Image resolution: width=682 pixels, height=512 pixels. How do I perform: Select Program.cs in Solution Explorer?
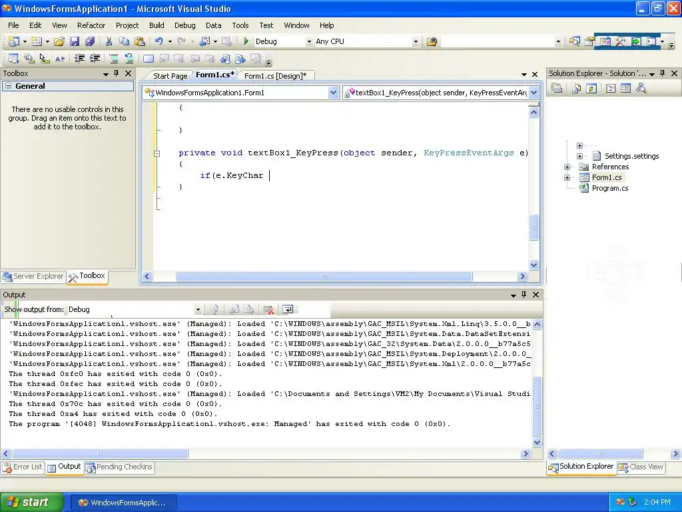(610, 188)
